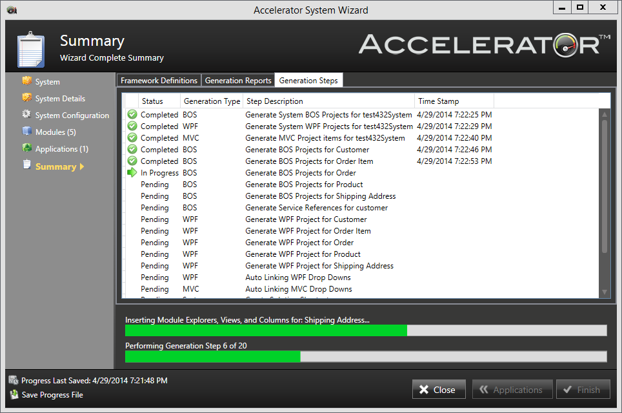Click the "Inserting Module Explorers, Views, and Columns" label
The width and height of the screenshot is (622, 413).
click(x=248, y=320)
